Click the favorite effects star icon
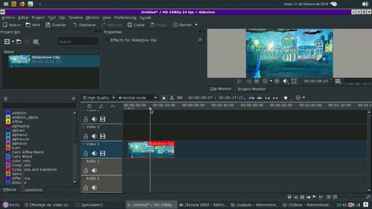Viewport: 372px width, 209px height. click(285, 98)
